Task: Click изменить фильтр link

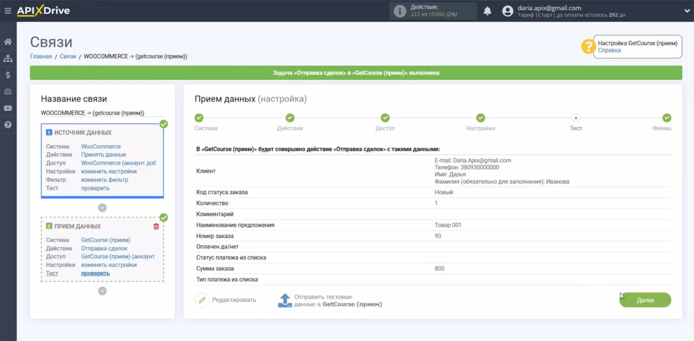Action: click(x=105, y=180)
